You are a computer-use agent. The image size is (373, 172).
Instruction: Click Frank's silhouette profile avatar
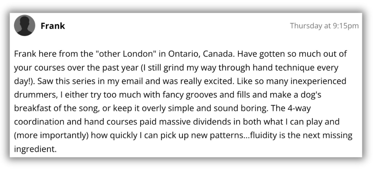click(24, 25)
